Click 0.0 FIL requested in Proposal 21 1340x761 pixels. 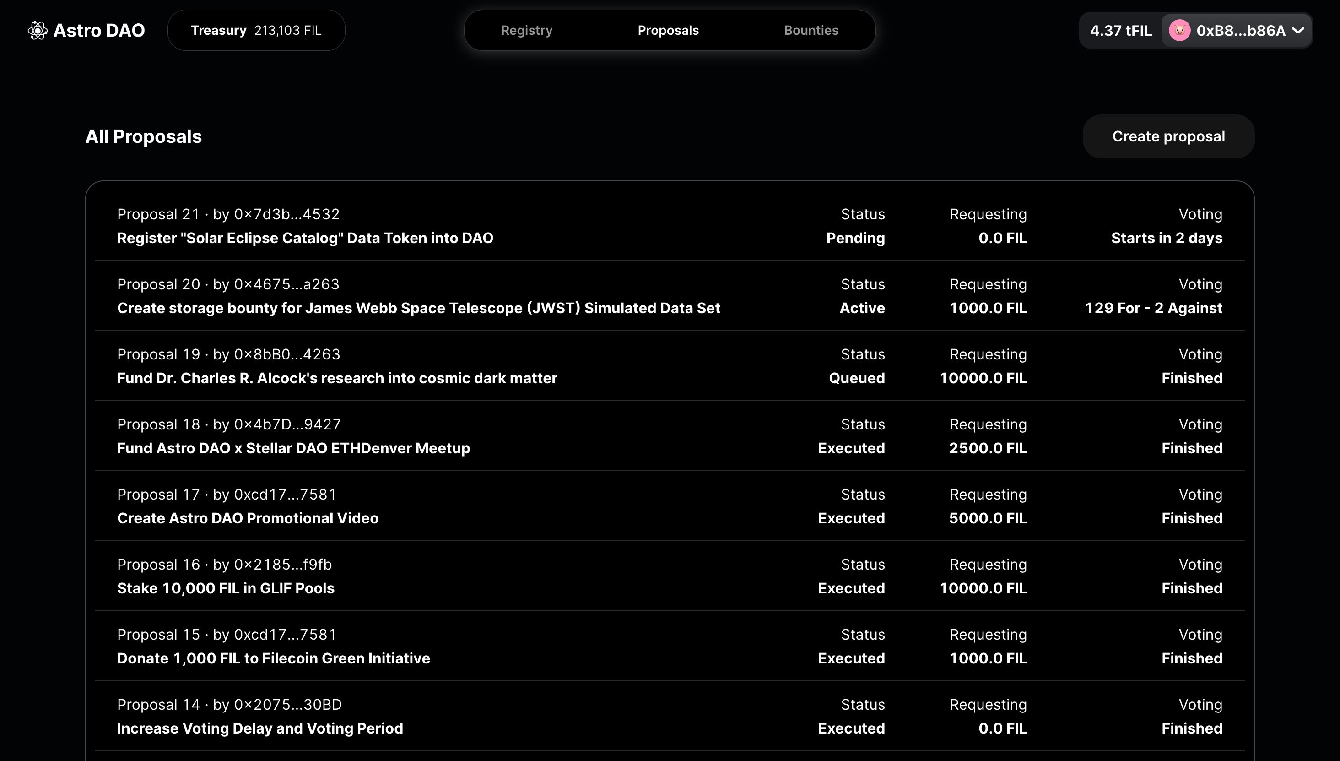point(1003,239)
